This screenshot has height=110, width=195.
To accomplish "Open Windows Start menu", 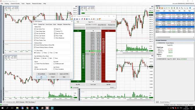I will (x=2, y=108).
